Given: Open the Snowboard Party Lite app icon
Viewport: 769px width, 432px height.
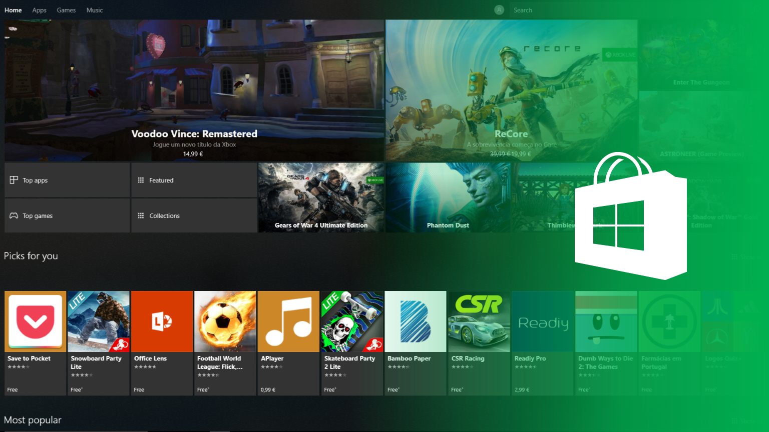Looking at the screenshot, I should tap(99, 321).
